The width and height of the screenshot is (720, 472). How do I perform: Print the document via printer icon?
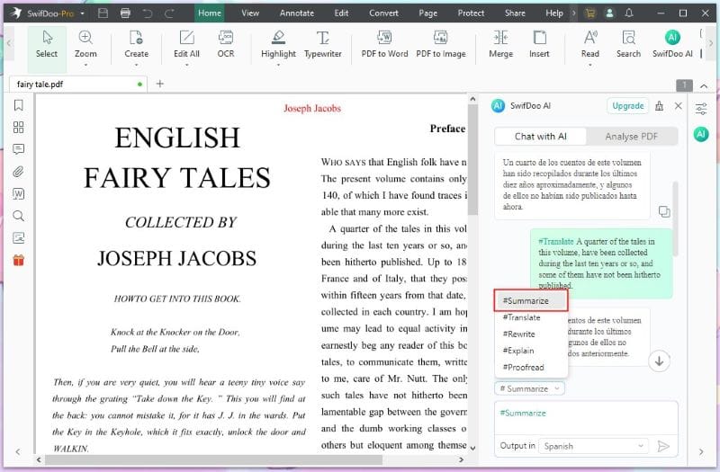(x=125, y=13)
